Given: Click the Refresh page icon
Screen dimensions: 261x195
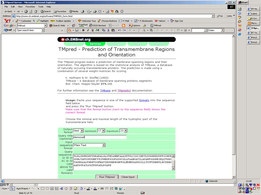Looking at the screenshot, I should [31, 11].
